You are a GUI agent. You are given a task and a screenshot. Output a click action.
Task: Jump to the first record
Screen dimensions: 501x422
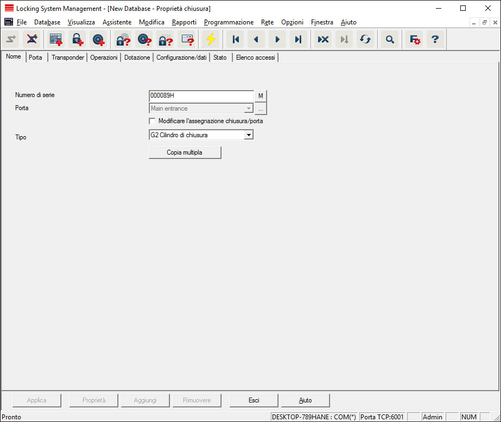[236, 40]
